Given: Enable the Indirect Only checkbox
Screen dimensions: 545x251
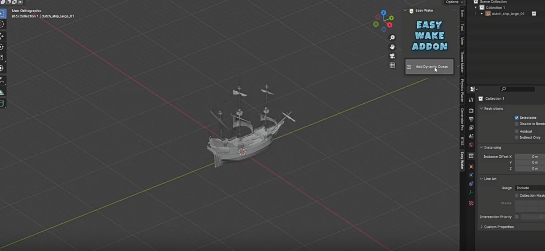Looking at the screenshot, I should [516, 138].
